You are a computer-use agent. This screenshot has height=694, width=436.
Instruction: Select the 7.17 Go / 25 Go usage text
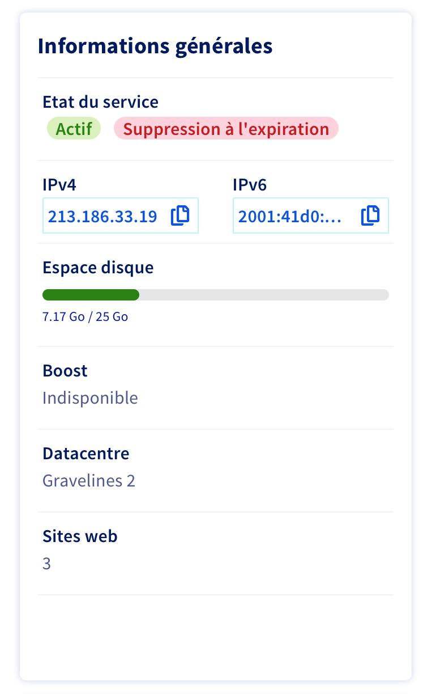pos(86,316)
